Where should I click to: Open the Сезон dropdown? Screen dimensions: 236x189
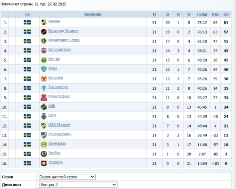(x=67, y=177)
